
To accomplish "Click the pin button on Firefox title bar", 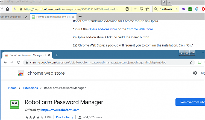I will point(169,2).
